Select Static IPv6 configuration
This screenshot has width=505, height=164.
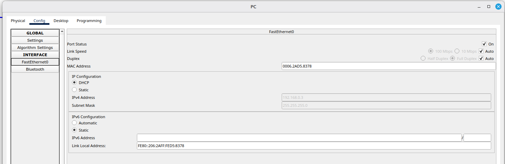(74, 130)
